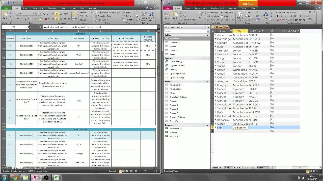Switch to Excel via taskbar icon
Screen dimensions: 323x181
56,178
